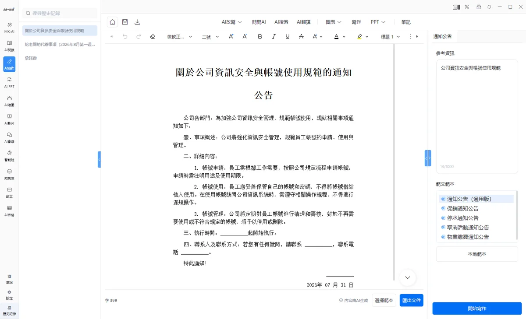The image size is (526, 319).
Task: Save document with the floppy icon
Action: [x=125, y=22]
